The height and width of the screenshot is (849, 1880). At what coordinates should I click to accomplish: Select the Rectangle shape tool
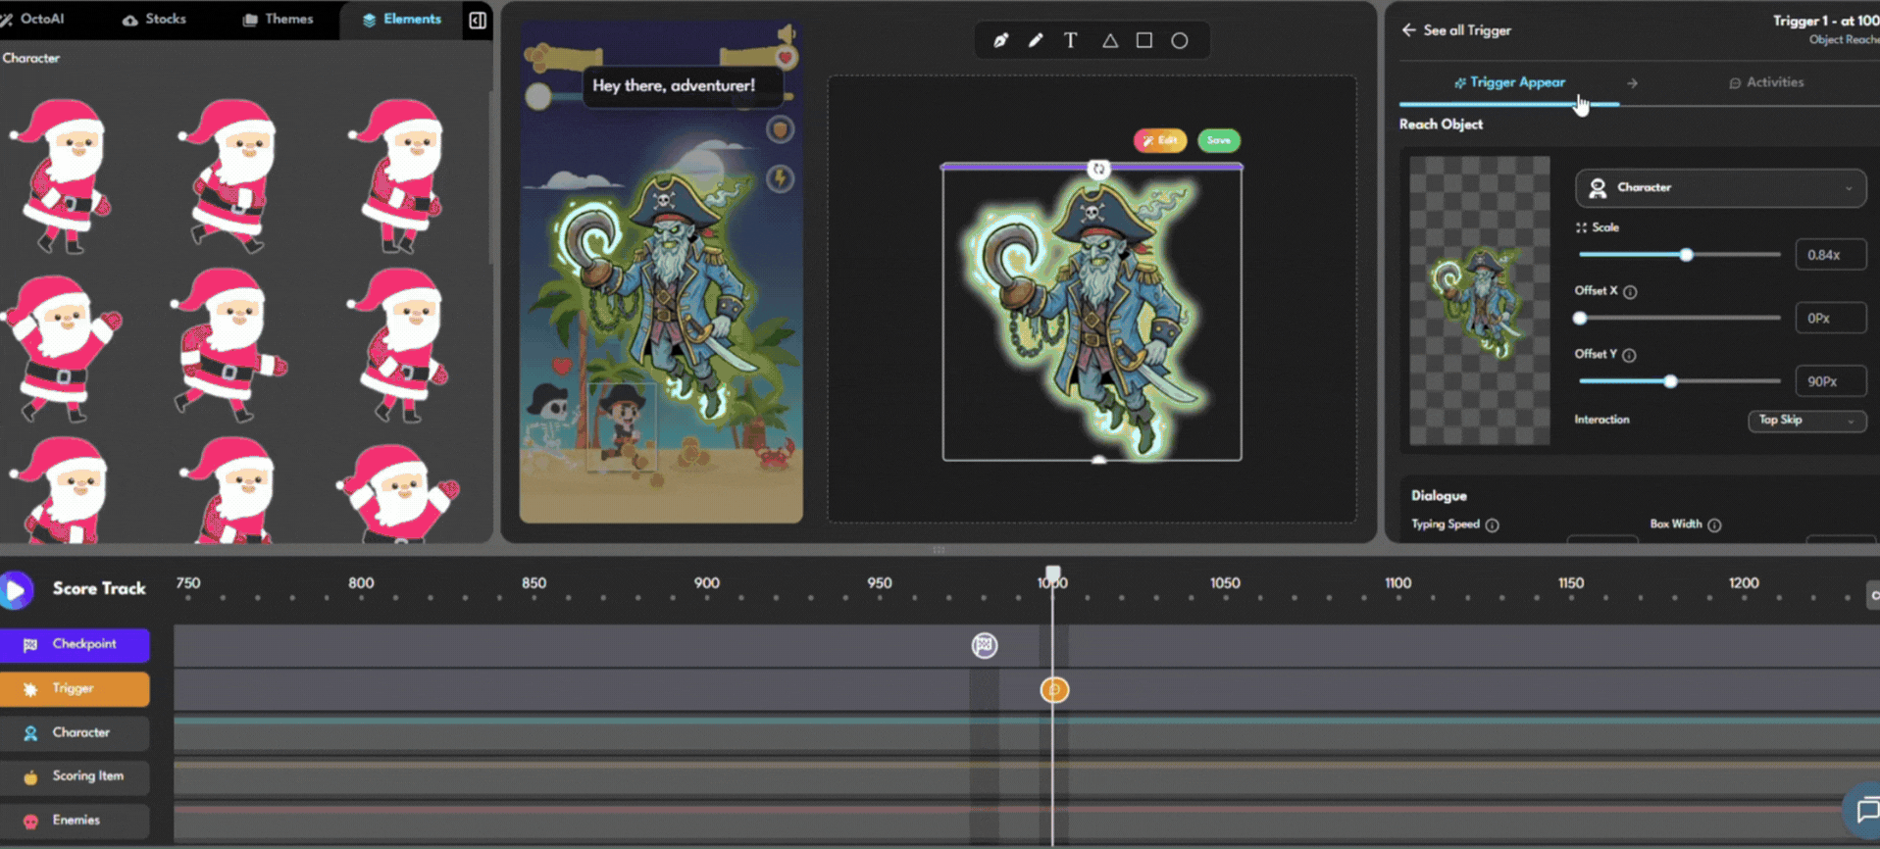[1144, 40]
